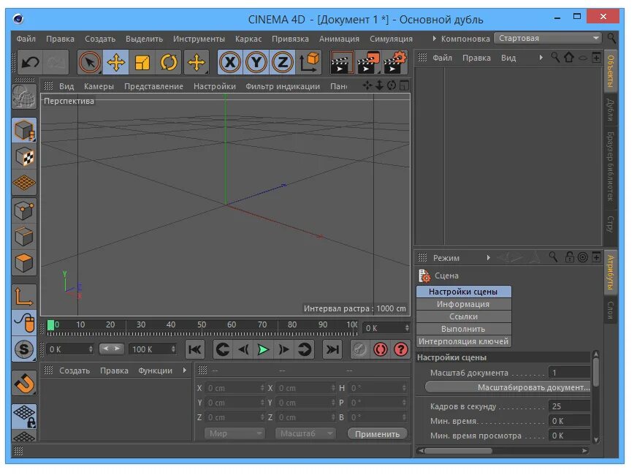The image size is (637, 475).
Task: Activate the Move tool
Action: pyautogui.click(x=116, y=62)
